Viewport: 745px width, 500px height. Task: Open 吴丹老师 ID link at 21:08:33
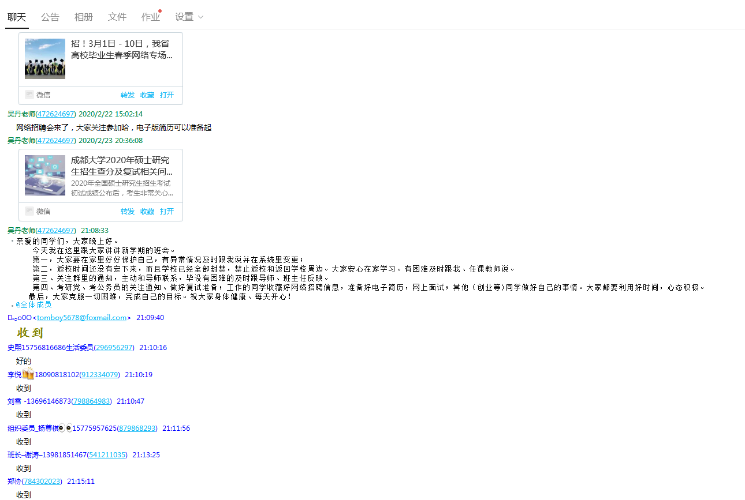(x=55, y=231)
